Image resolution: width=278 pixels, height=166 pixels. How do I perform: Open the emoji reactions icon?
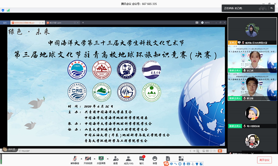click(x=154, y=158)
